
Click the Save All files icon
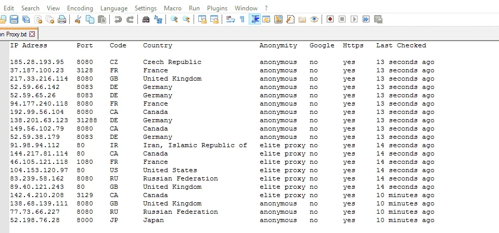[x=26, y=19]
